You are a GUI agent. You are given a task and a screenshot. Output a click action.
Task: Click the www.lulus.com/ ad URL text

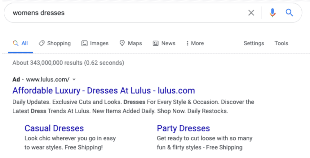pos(48,80)
